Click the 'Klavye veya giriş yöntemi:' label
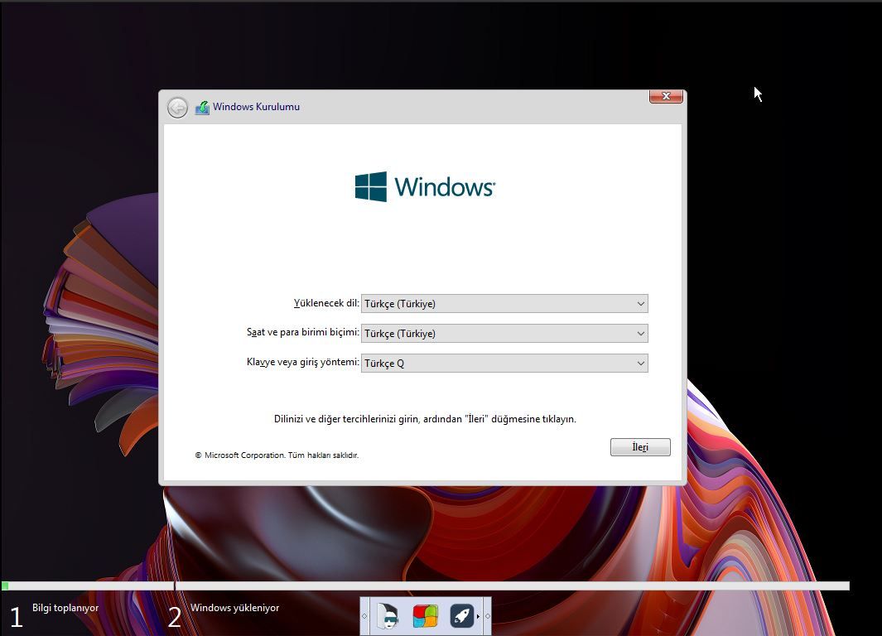The image size is (882, 636). coord(302,362)
